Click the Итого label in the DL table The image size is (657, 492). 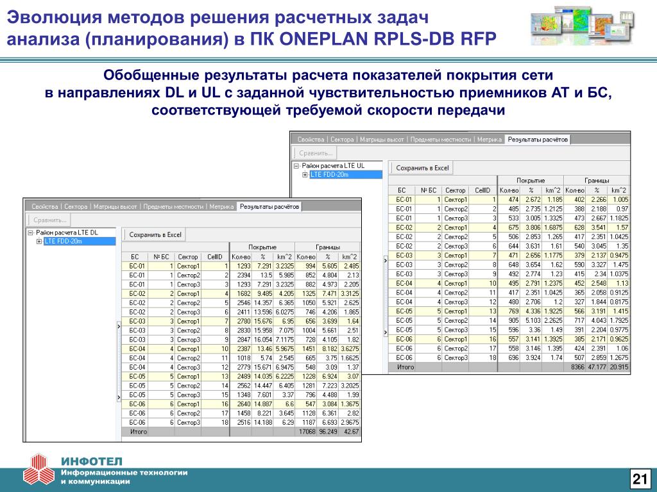pyautogui.click(x=139, y=432)
